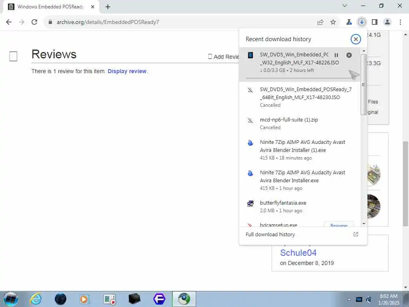Open the dark globe taskbar app
Screen dimensions: 409x307
click(61, 299)
